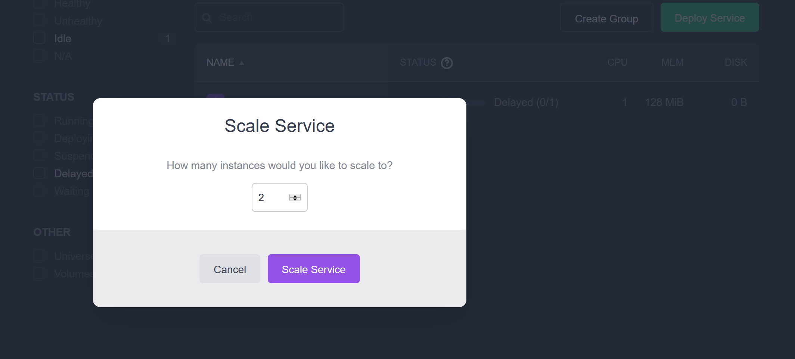This screenshot has height=359, width=795.
Task: Toggle the N/A filter checkbox
Action: click(39, 56)
